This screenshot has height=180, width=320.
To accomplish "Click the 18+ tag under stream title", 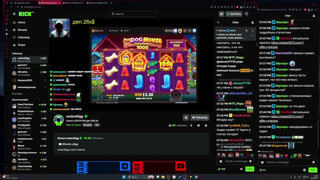I will [97, 125].
